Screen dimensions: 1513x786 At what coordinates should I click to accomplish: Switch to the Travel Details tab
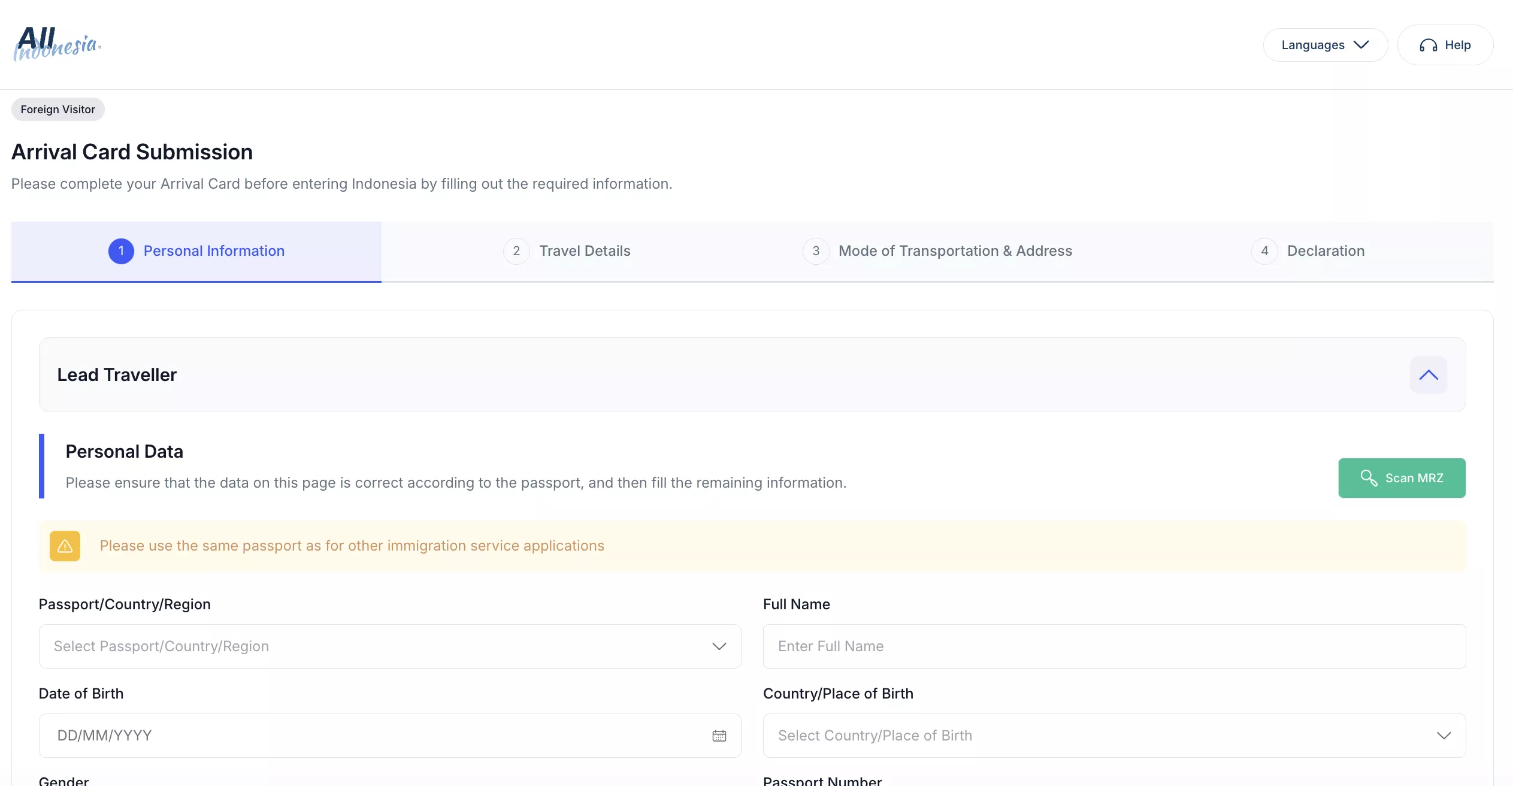(x=584, y=251)
